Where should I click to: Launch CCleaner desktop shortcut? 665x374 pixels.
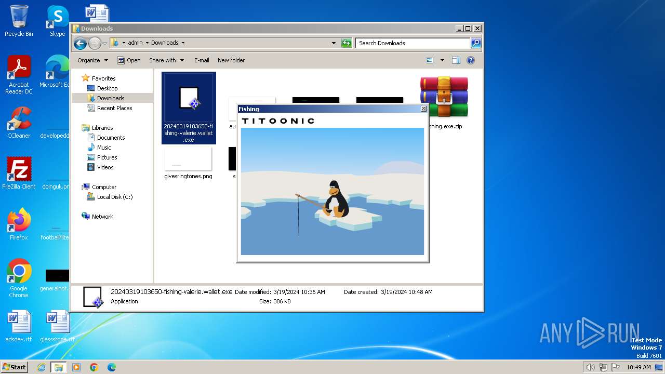tap(19, 123)
